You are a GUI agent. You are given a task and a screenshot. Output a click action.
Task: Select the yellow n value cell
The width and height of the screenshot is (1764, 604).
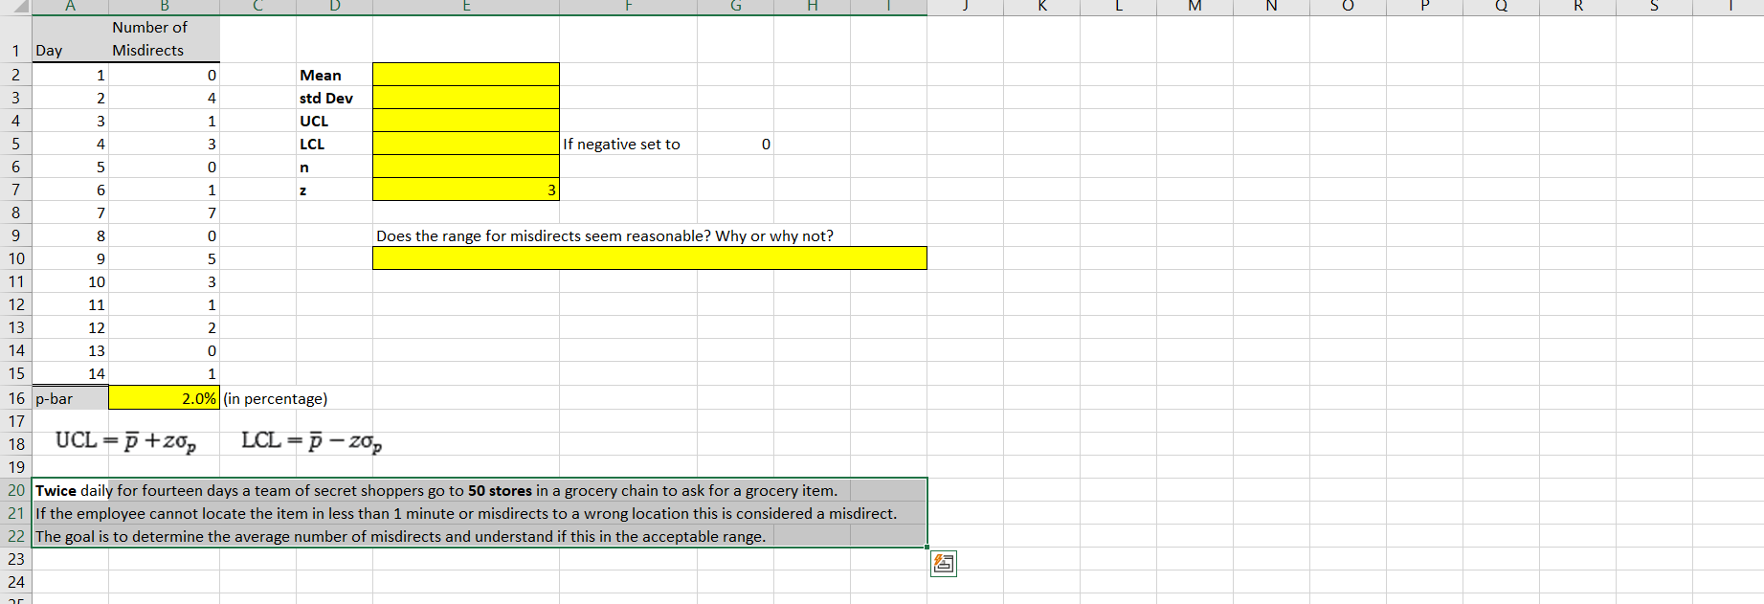click(465, 167)
